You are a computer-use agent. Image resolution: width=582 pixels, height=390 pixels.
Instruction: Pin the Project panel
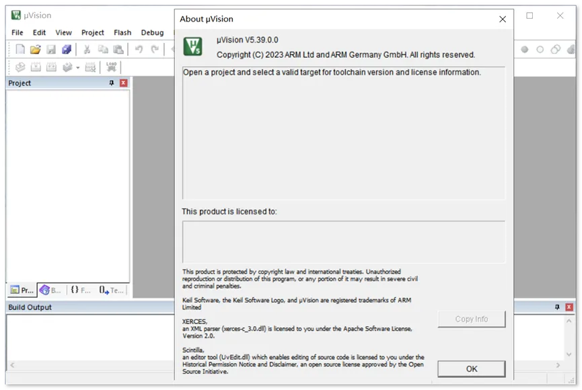[x=111, y=83]
